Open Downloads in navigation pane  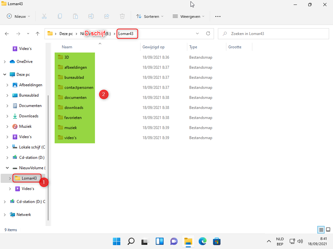[x=25, y=116]
